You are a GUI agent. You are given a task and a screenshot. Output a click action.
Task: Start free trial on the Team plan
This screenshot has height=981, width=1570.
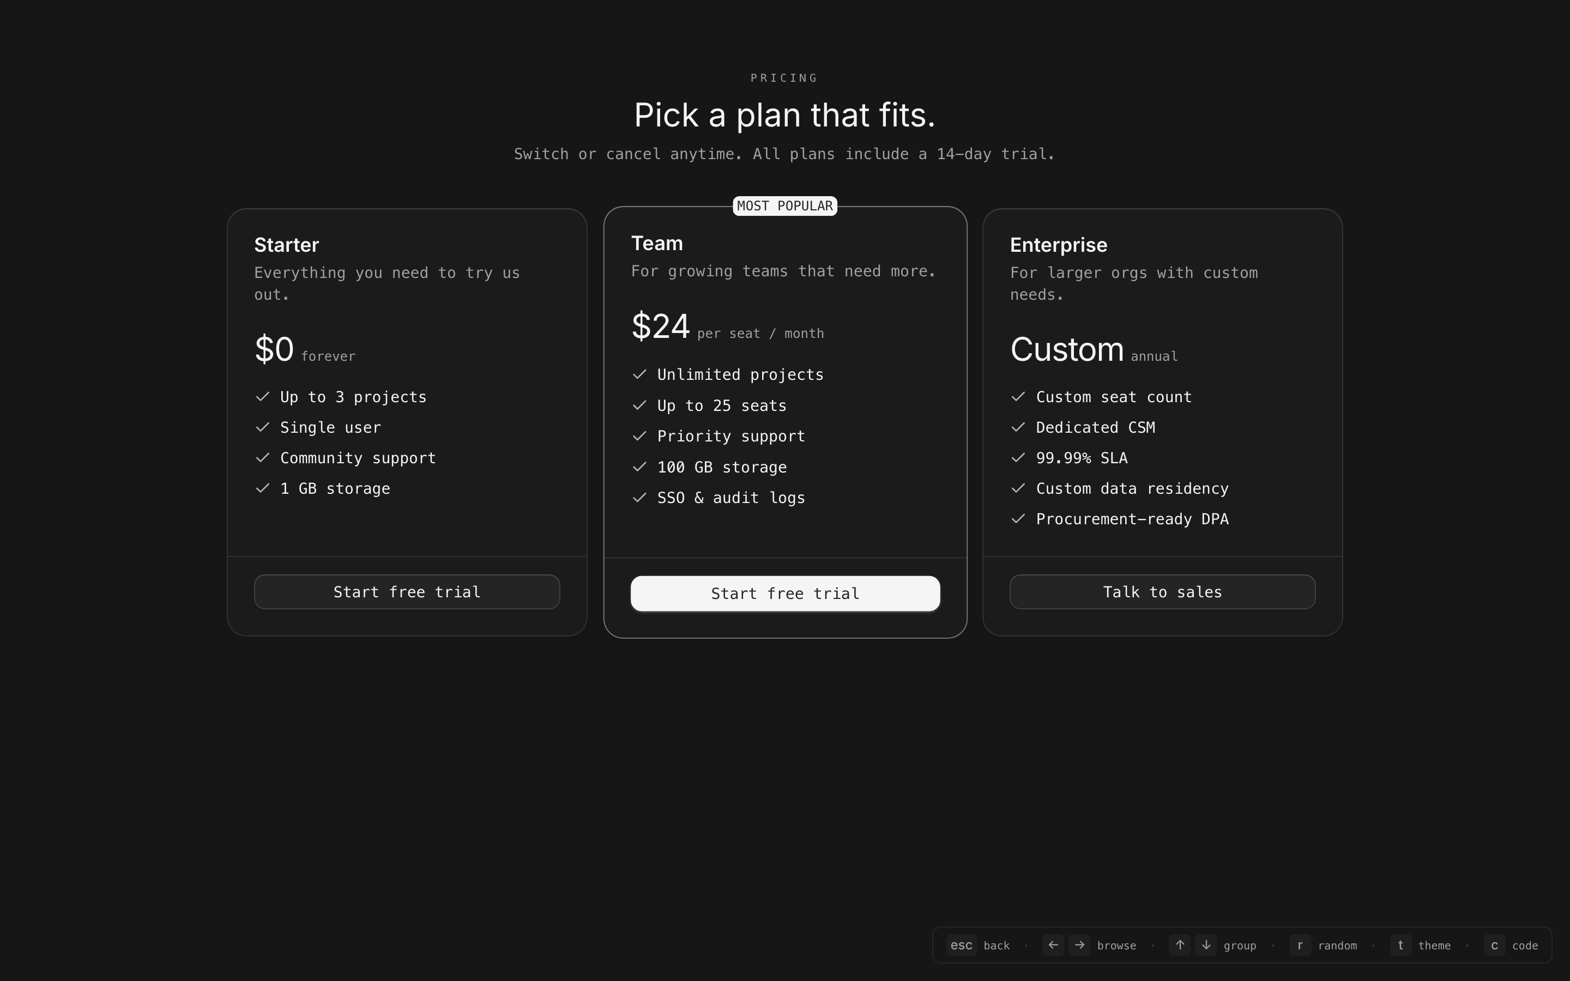click(x=785, y=594)
